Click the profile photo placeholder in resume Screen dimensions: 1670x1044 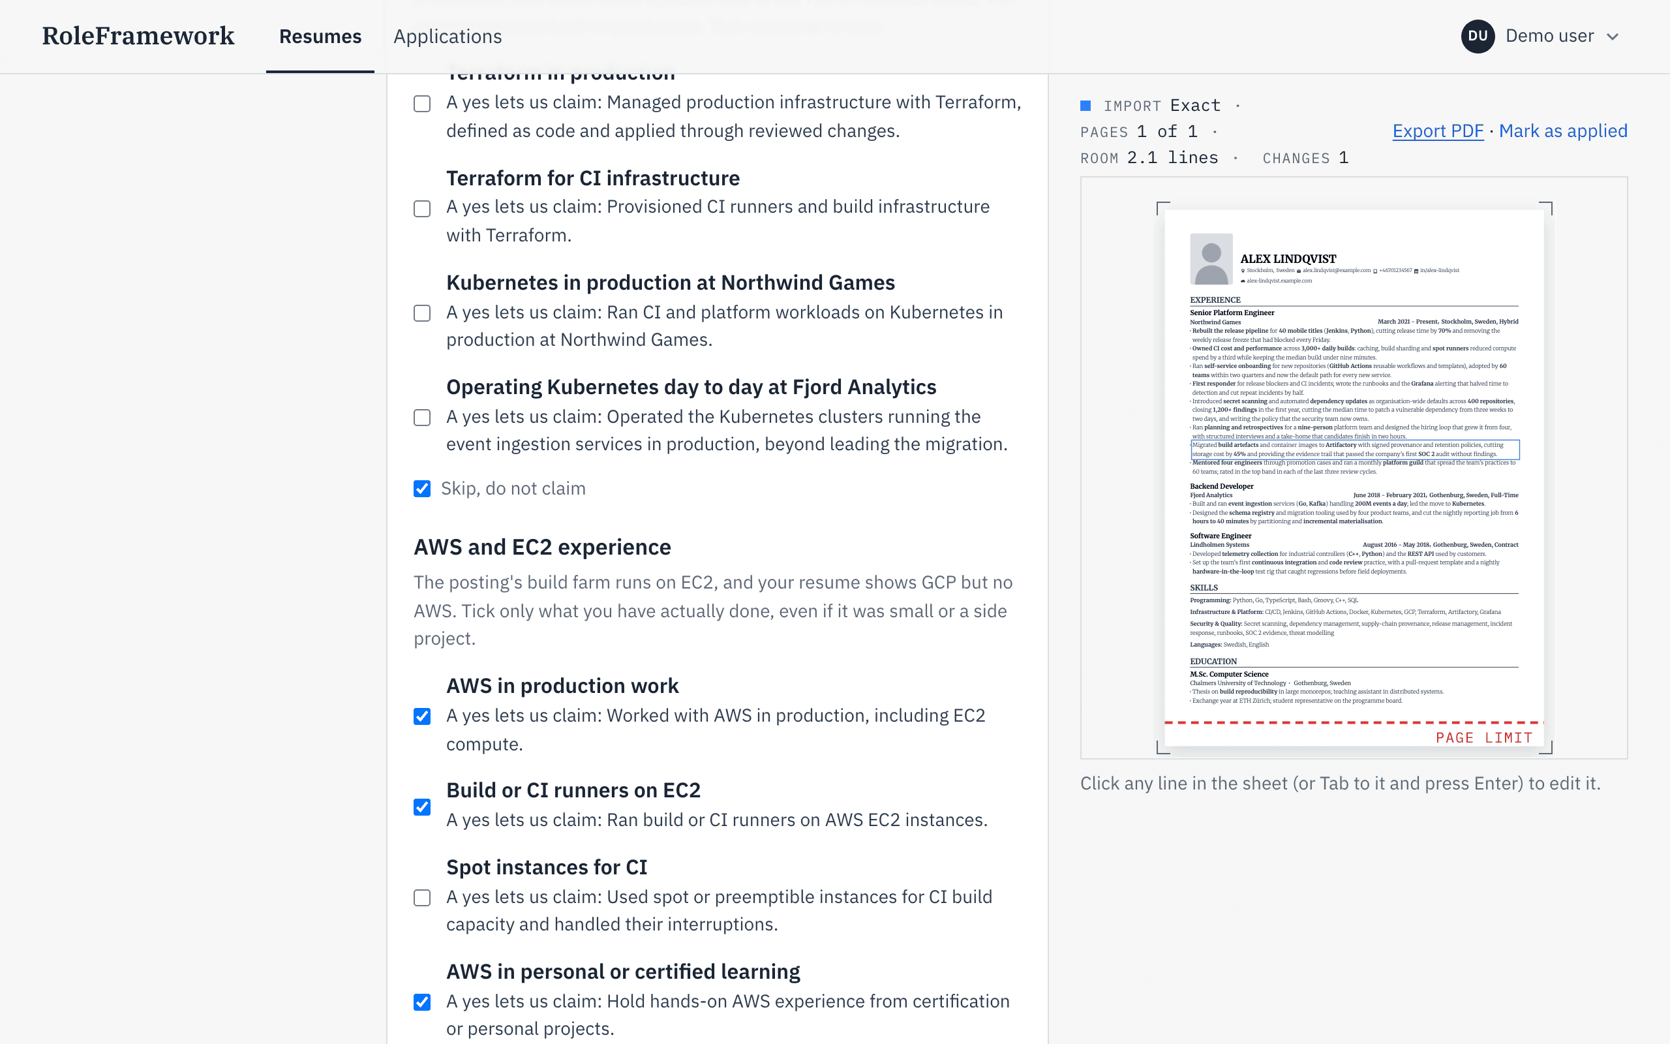coord(1211,259)
